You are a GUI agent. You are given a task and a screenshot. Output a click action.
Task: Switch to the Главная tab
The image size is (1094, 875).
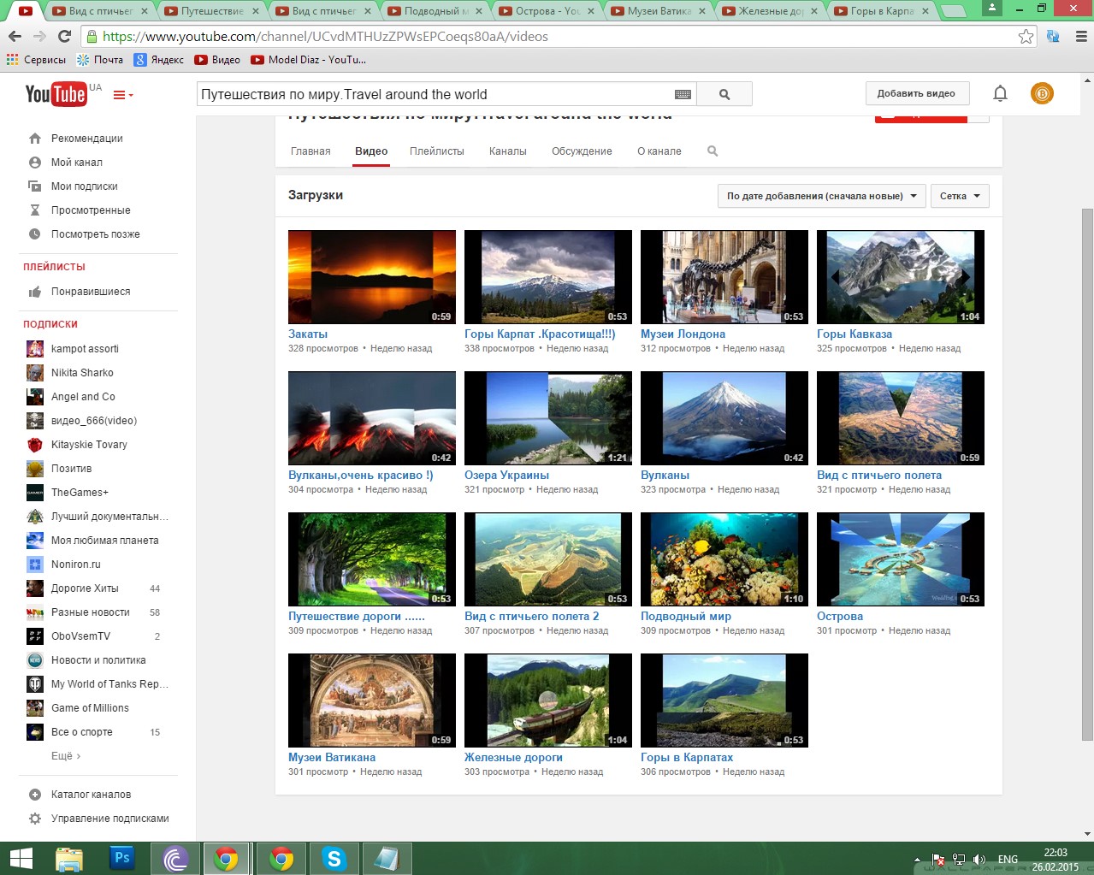point(310,151)
